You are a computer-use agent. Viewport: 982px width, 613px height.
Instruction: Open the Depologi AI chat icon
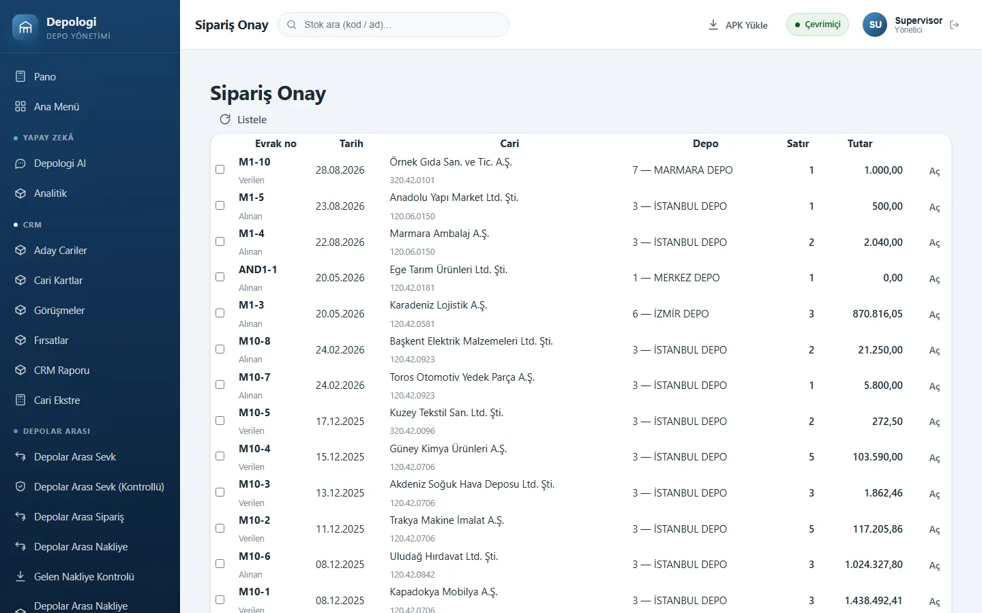[x=20, y=163]
